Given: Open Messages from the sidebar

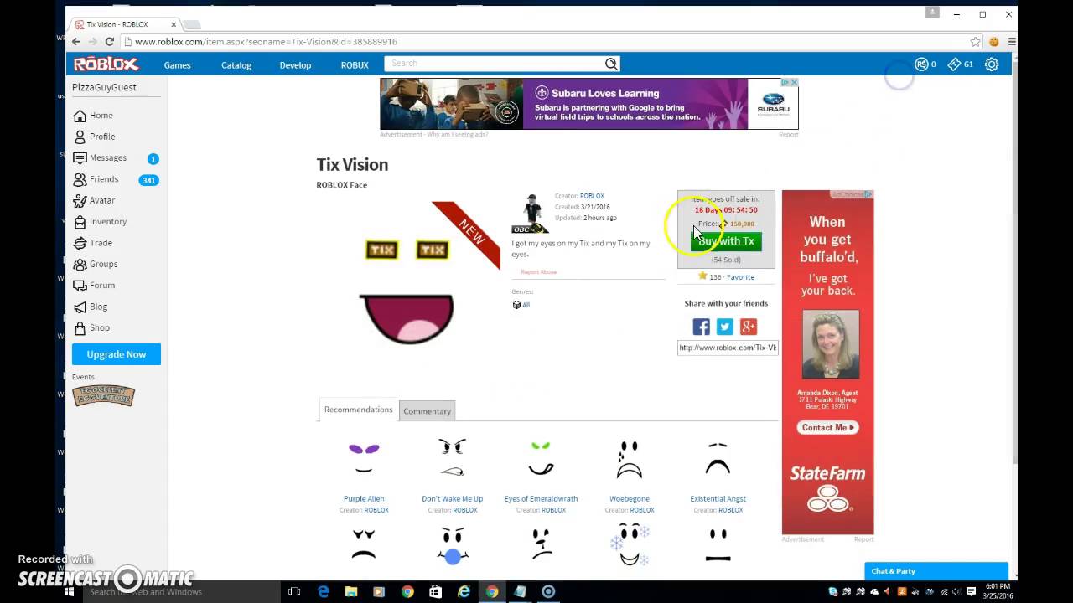Looking at the screenshot, I should pyautogui.click(x=99, y=158).
